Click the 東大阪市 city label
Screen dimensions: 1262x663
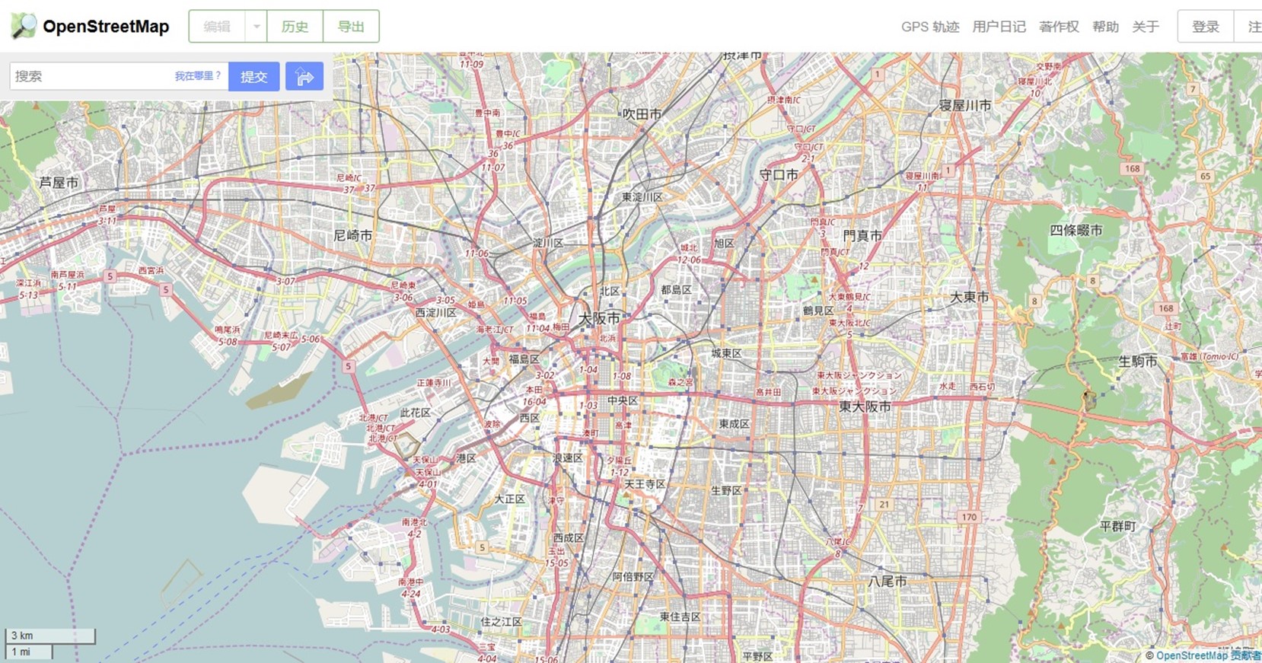coord(865,406)
